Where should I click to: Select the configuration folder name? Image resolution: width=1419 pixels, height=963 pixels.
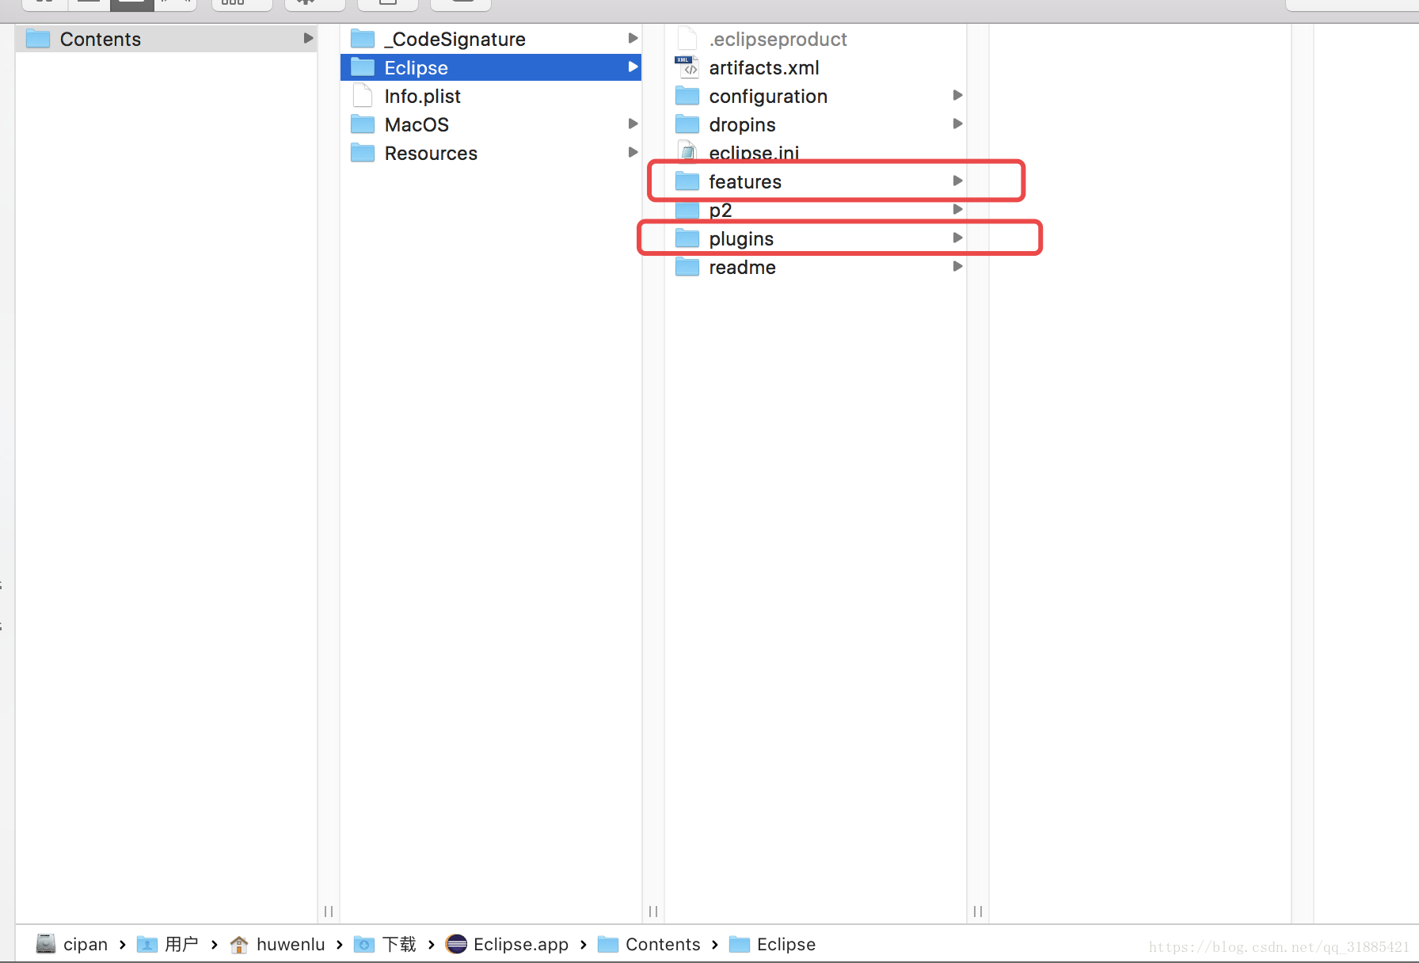tap(768, 96)
